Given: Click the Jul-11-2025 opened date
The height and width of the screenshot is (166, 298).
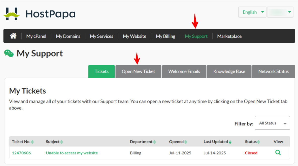Looking at the screenshot, I should pyautogui.click(x=180, y=153).
